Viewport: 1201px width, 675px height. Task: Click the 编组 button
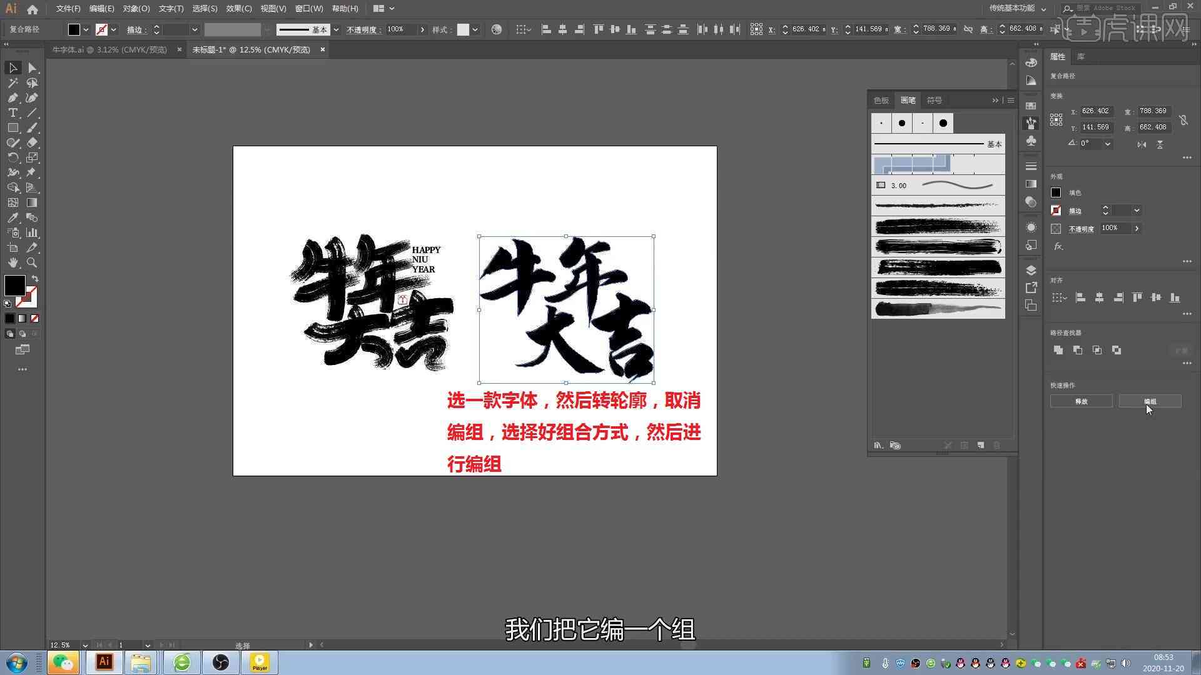[x=1150, y=401]
